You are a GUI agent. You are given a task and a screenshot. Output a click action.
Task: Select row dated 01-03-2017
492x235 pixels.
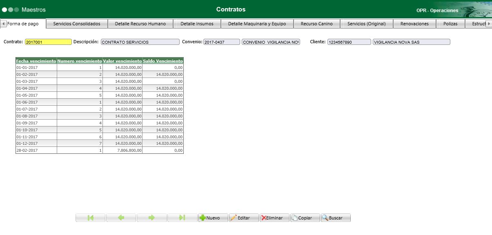[x=100, y=81]
